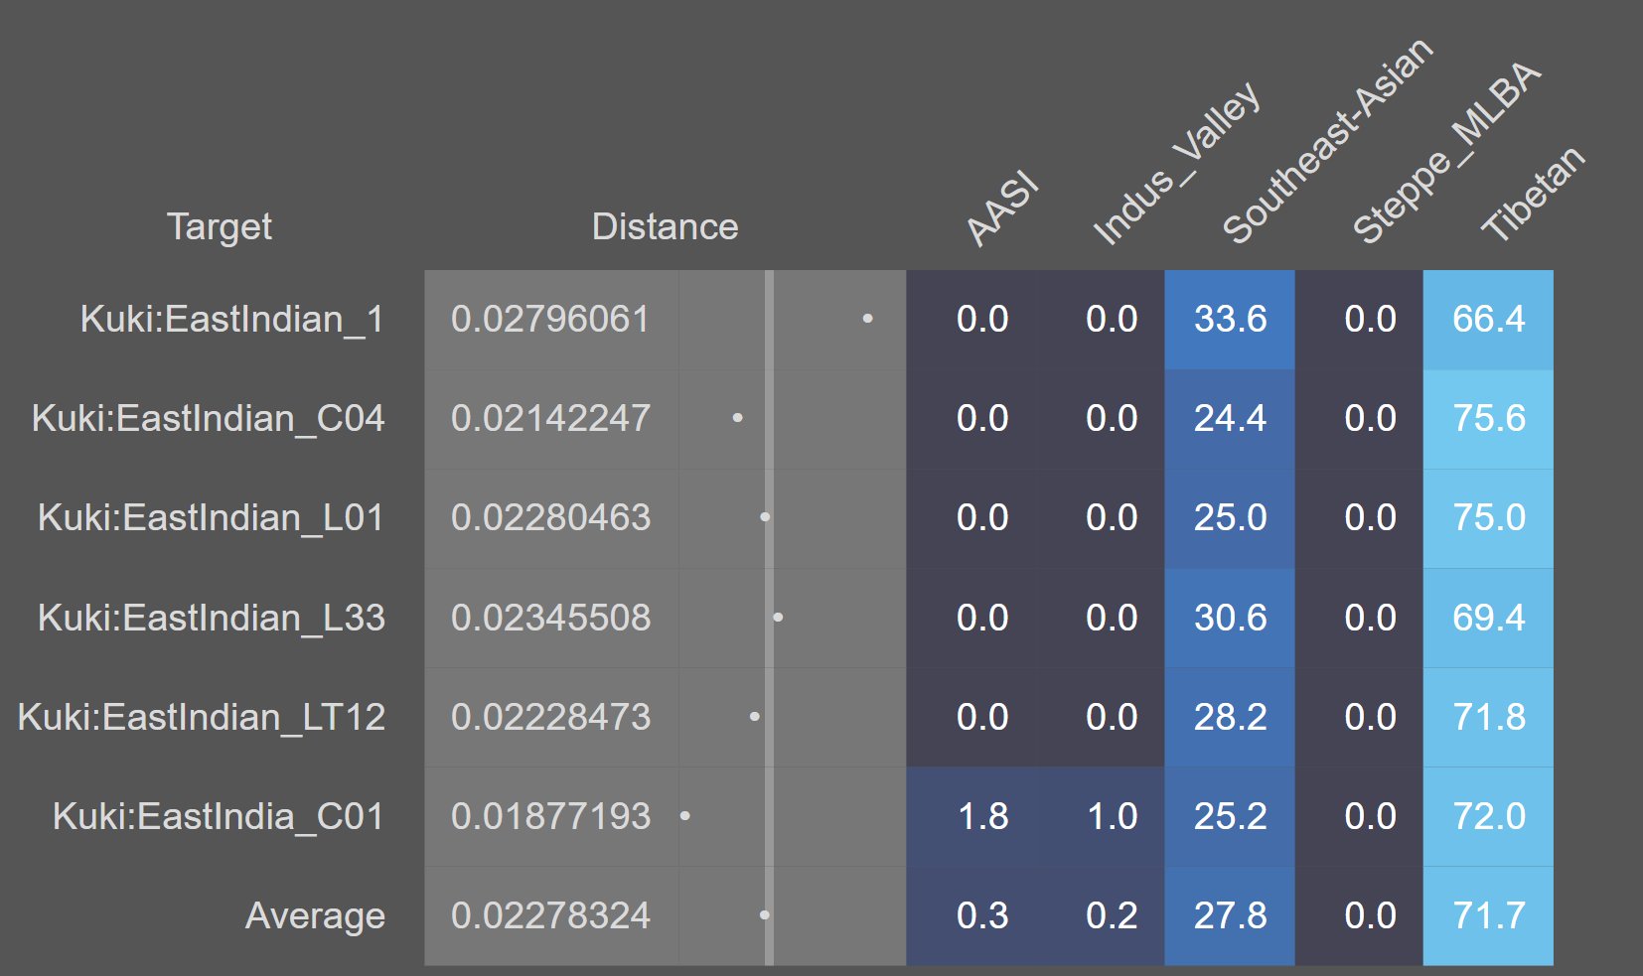Screen dimensions: 1643x976
Task: Click average AASI cell showing 0.3
Action: (x=971, y=915)
